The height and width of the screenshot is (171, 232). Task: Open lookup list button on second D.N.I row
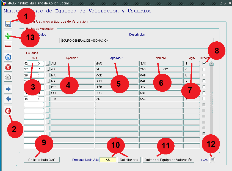(48, 70)
